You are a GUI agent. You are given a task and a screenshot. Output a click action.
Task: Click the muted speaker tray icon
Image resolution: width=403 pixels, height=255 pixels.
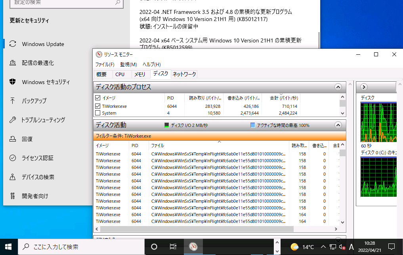point(342,247)
